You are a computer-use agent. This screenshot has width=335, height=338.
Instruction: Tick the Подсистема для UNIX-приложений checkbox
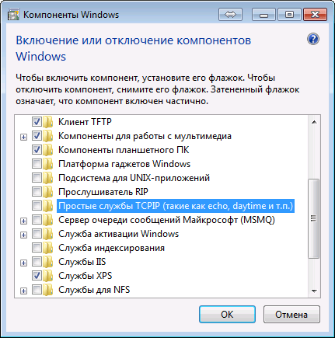37,178
